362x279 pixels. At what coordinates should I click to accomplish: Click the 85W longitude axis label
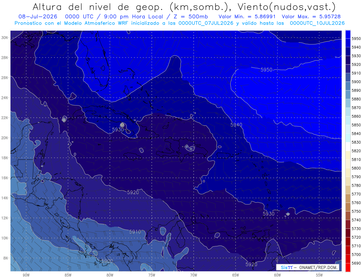tap(68, 275)
